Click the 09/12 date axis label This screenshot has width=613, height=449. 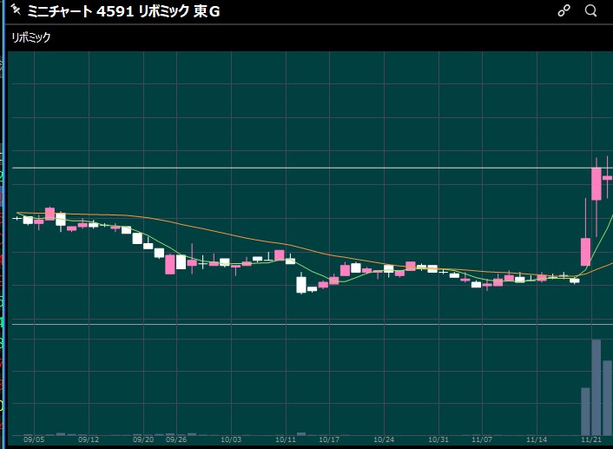89,439
